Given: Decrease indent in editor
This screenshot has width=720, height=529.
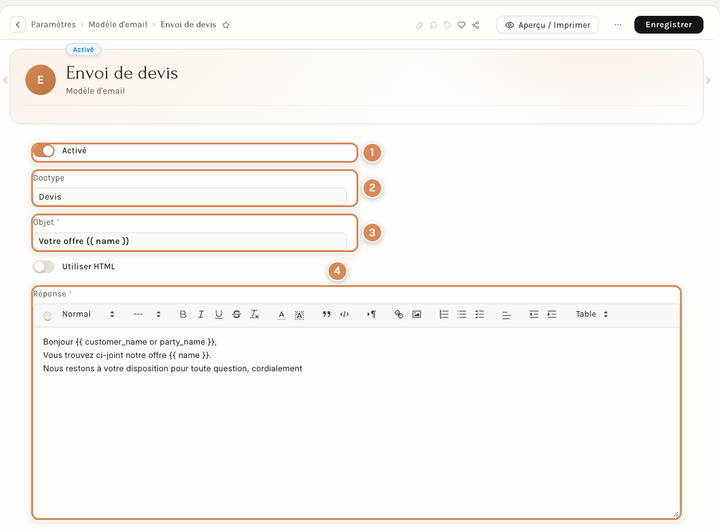Looking at the screenshot, I should click(x=533, y=314).
